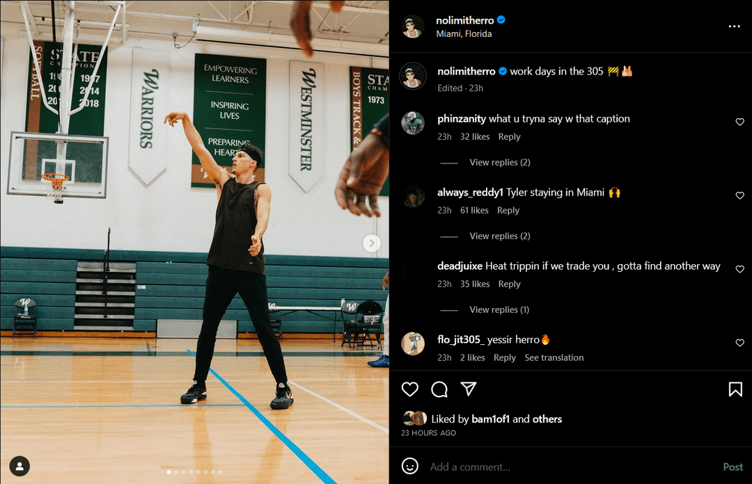This screenshot has width=752, height=484.
Task: Open emoji picker in comment box
Action: (x=410, y=466)
